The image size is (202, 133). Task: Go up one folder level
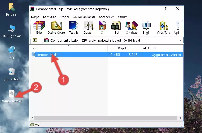tap(35, 40)
